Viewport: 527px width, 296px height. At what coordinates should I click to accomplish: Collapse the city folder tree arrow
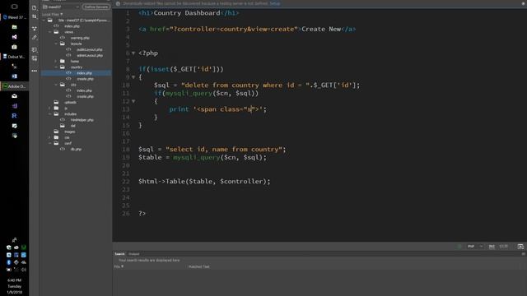(56, 85)
